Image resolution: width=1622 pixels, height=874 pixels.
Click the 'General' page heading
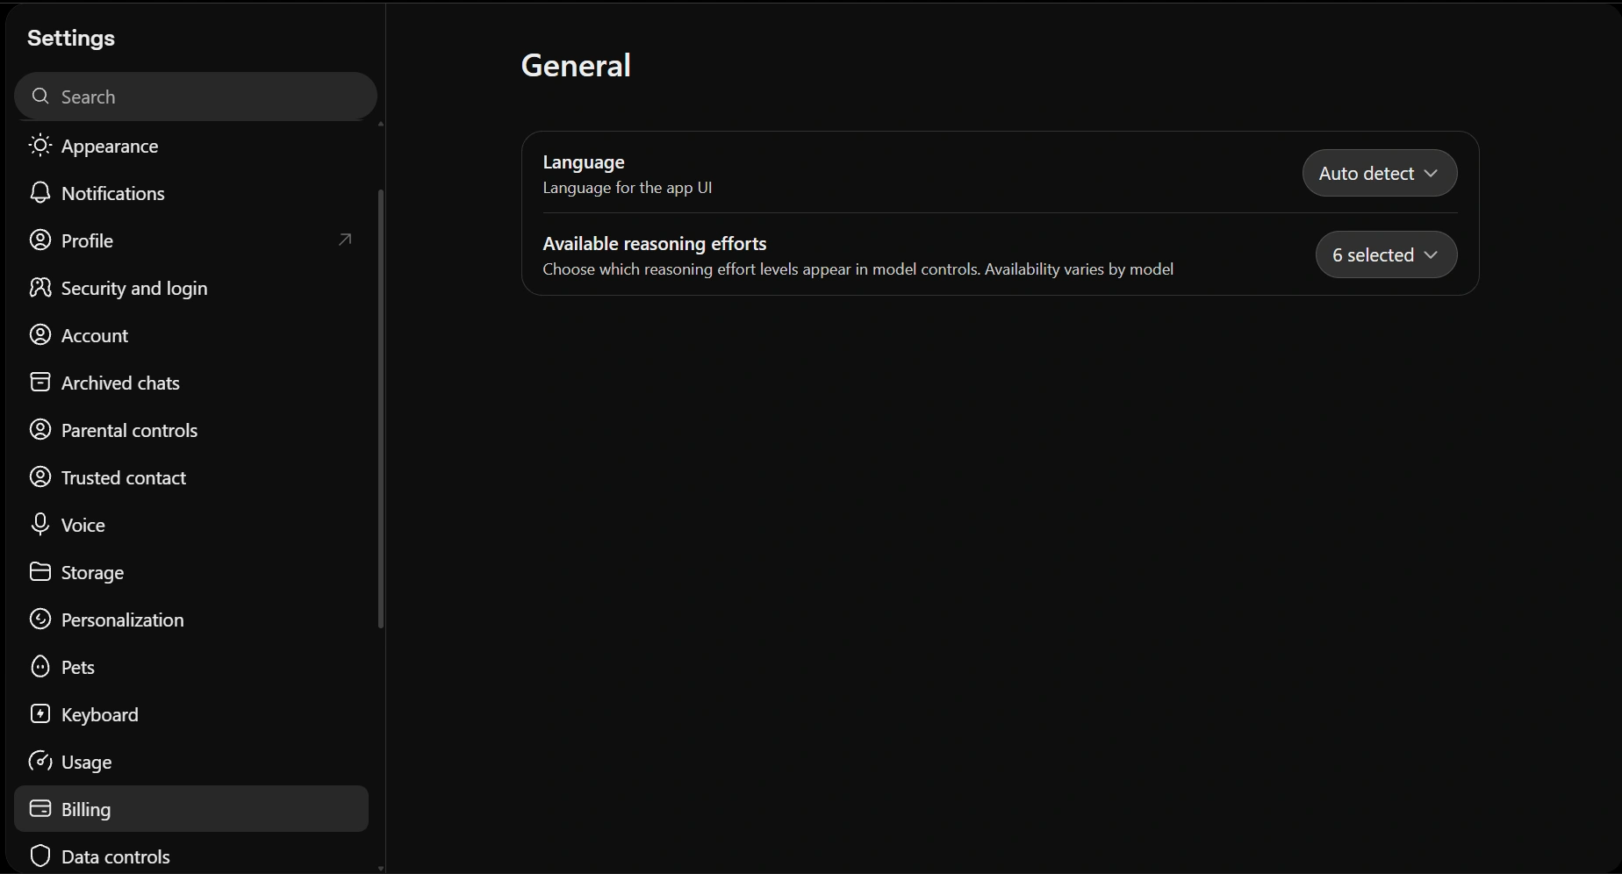pyautogui.click(x=576, y=65)
